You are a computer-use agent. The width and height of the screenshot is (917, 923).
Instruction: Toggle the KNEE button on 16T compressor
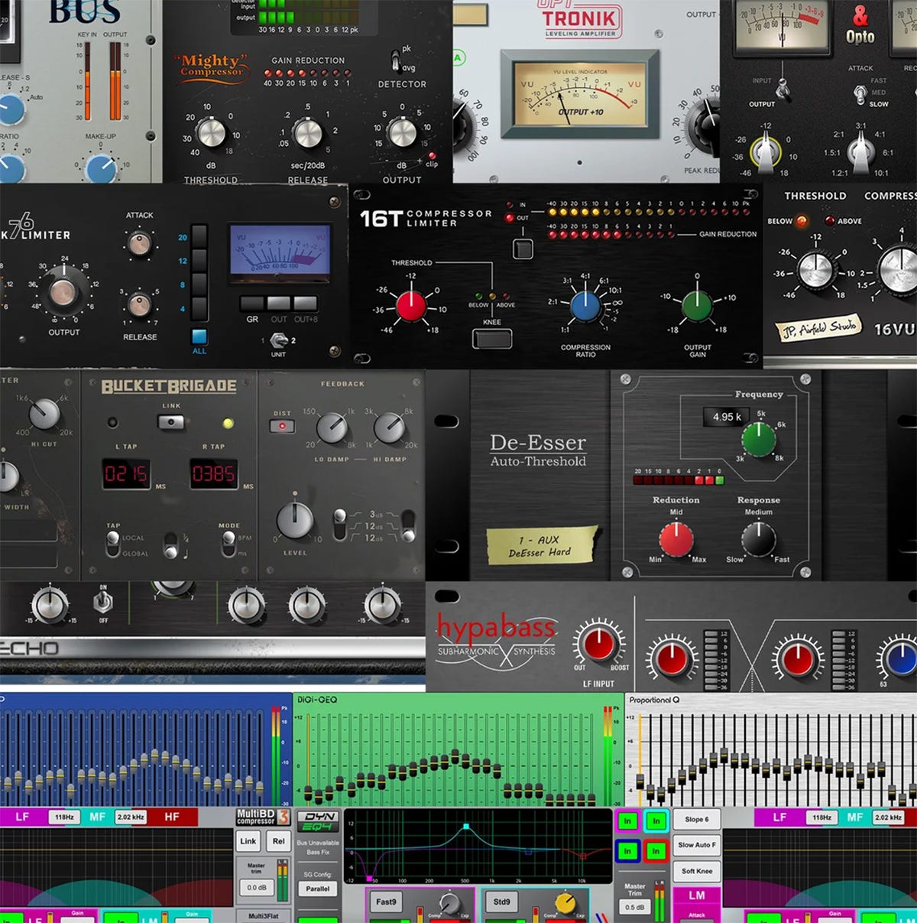[492, 337]
